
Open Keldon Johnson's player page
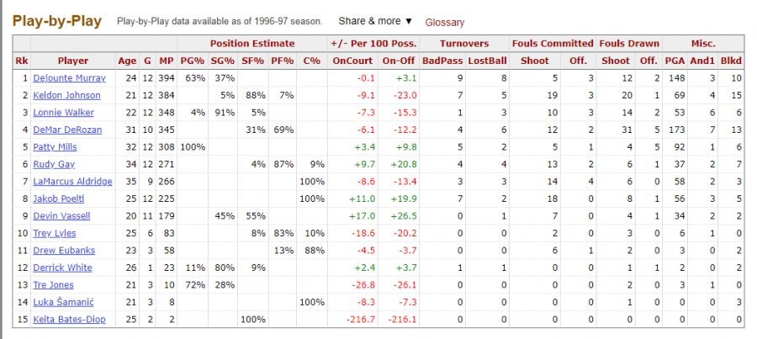67,95
